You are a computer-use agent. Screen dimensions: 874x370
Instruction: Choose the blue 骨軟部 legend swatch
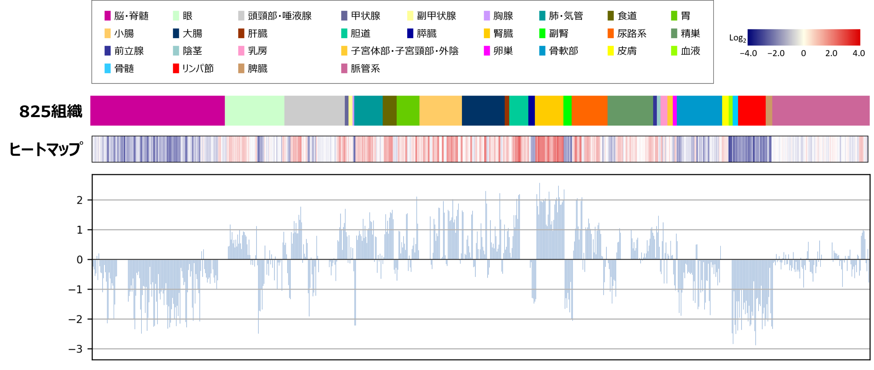point(542,51)
